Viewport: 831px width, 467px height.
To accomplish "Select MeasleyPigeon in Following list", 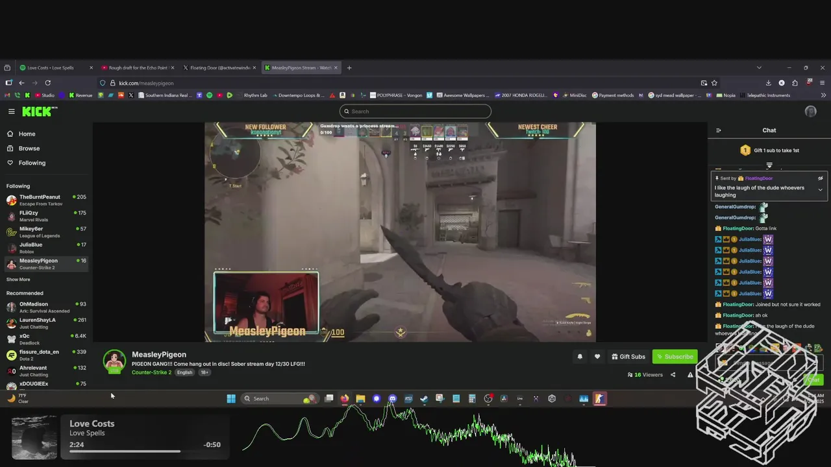I will [x=46, y=263].
